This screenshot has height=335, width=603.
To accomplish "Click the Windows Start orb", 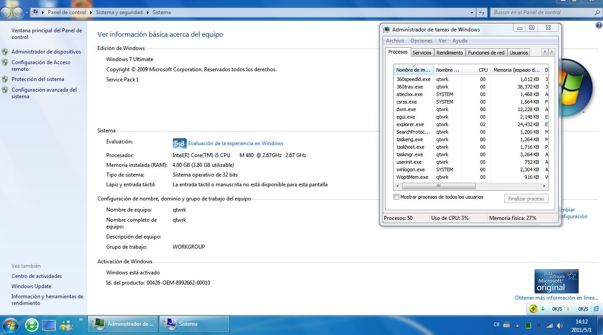I will point(11,324).
